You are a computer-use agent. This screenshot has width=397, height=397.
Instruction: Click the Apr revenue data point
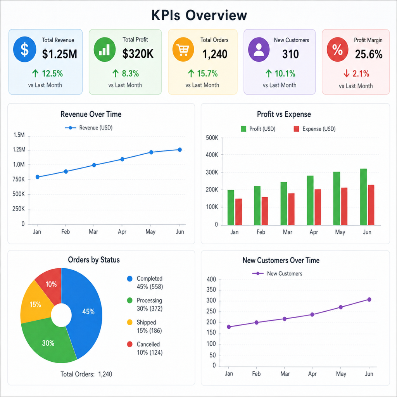pyautogui.click(x=122, y=159)
